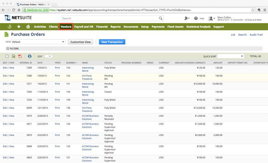Click the Customize View button
Viewport: 268px width, 163px height.
80,42
